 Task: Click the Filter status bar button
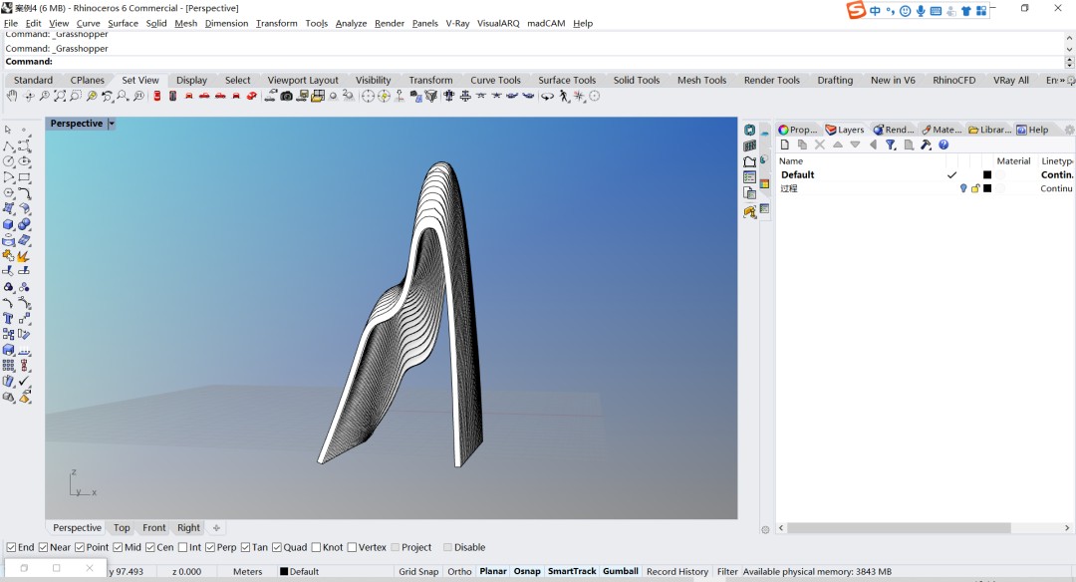point(727,571)
